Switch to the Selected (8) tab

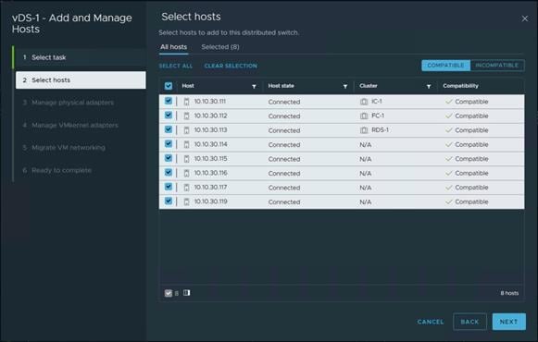click(x=220, y=47)
